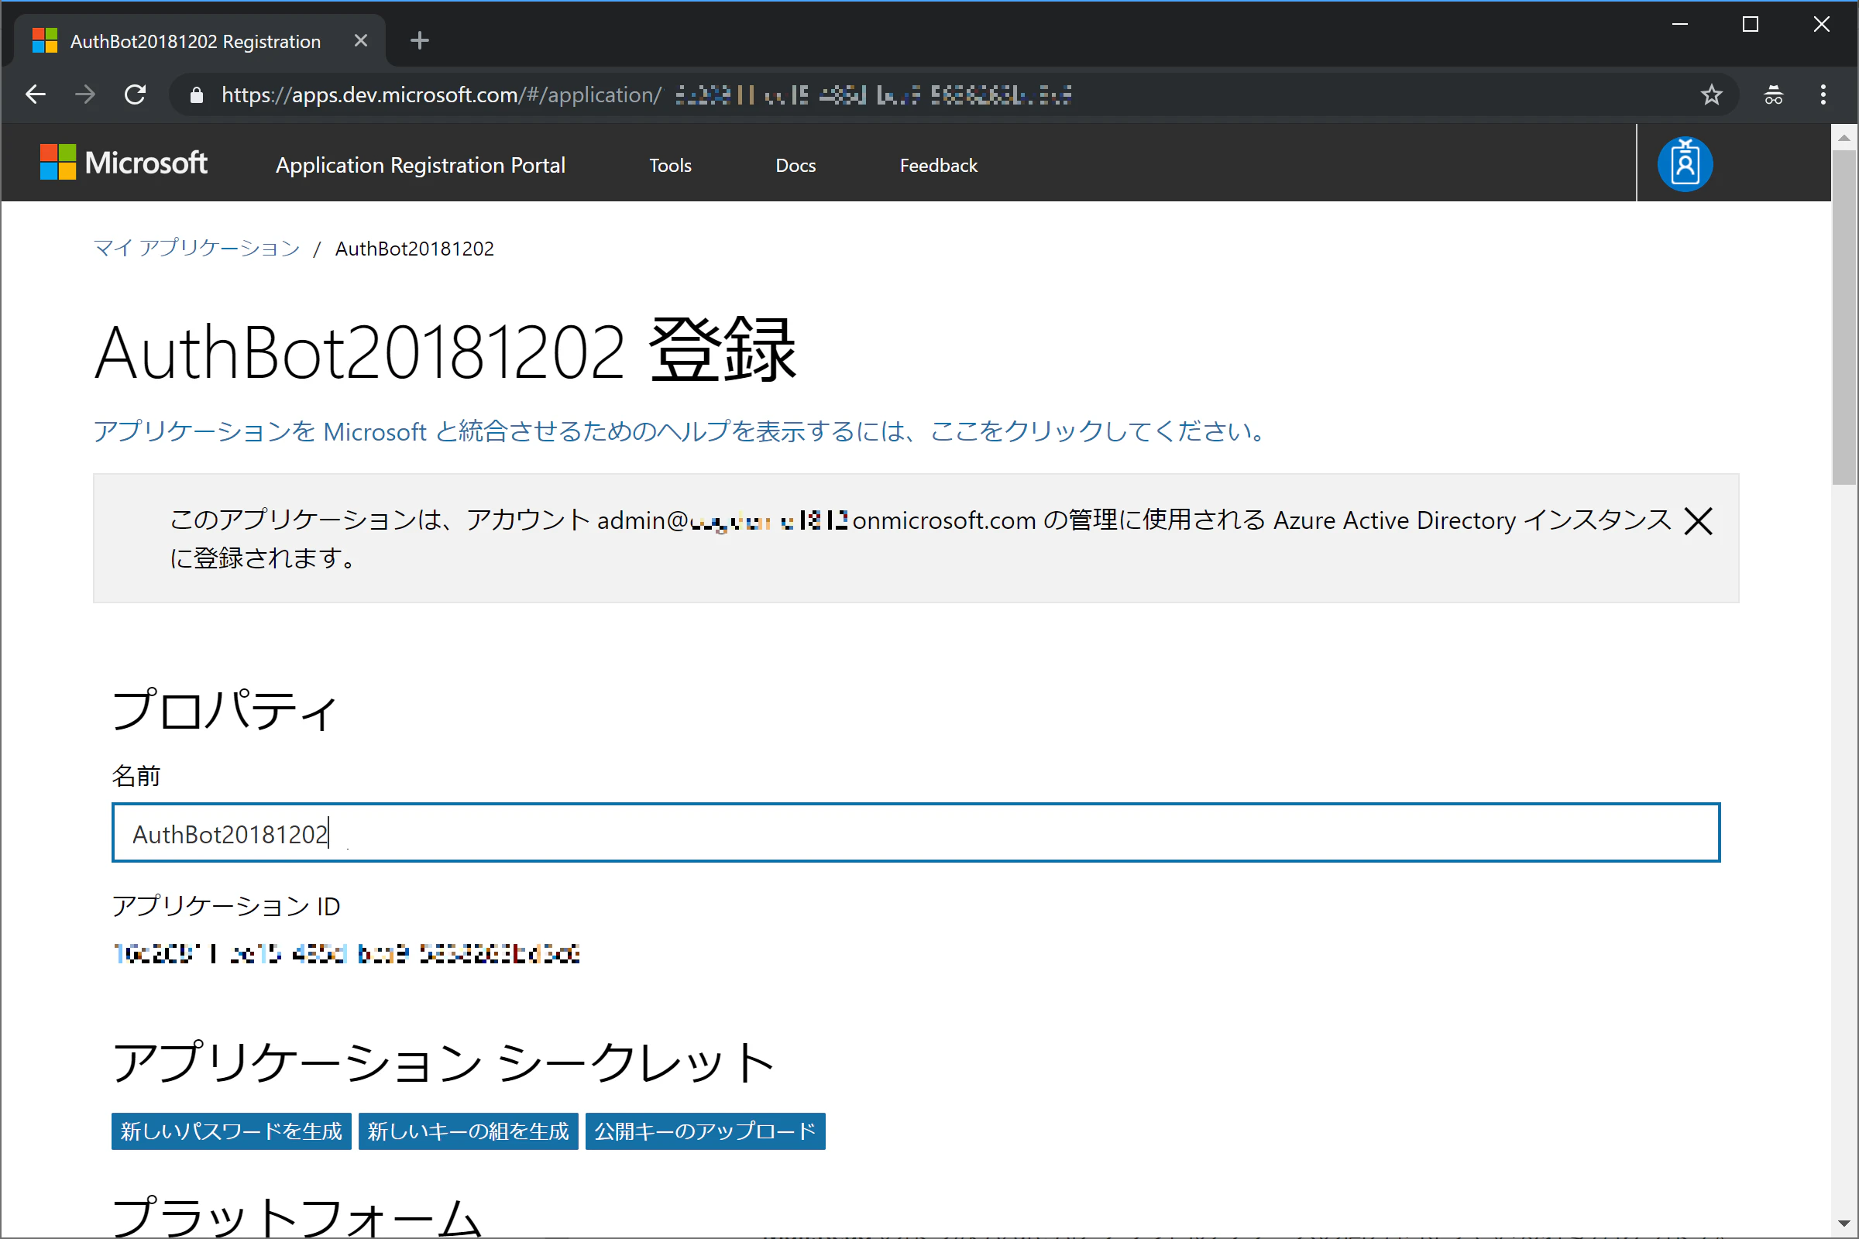Click the browser back arrow
The image size is (1859, 1239).
(x=36, y=94)
